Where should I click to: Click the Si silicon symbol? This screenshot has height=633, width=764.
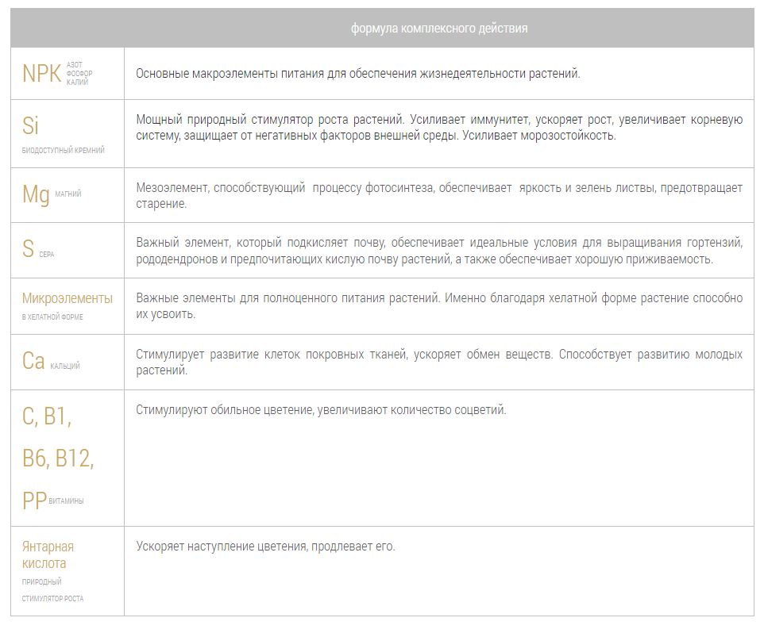point(30,125)
